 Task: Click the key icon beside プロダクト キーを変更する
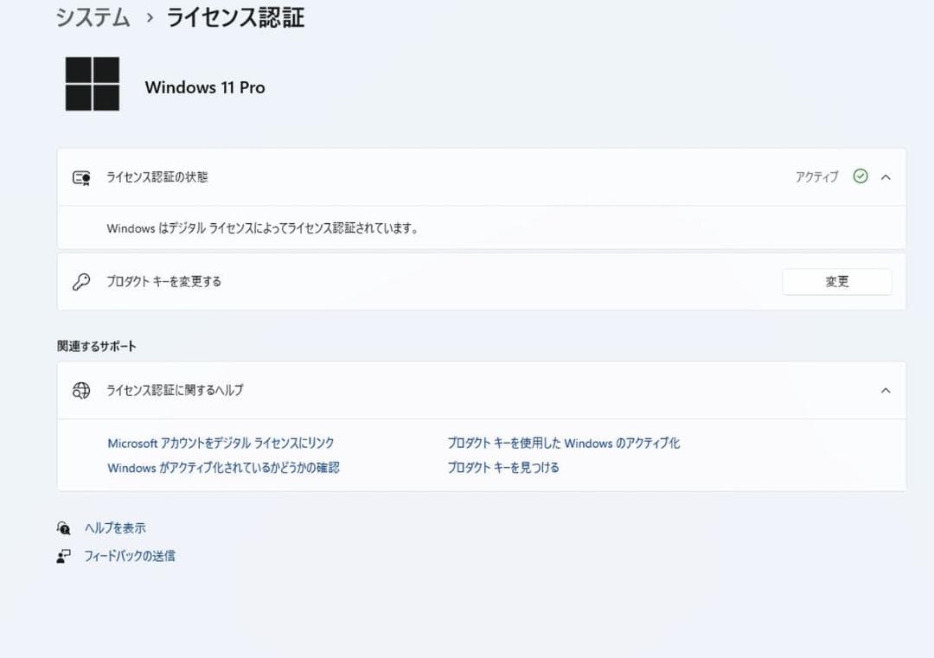click(x=80, y=281)
